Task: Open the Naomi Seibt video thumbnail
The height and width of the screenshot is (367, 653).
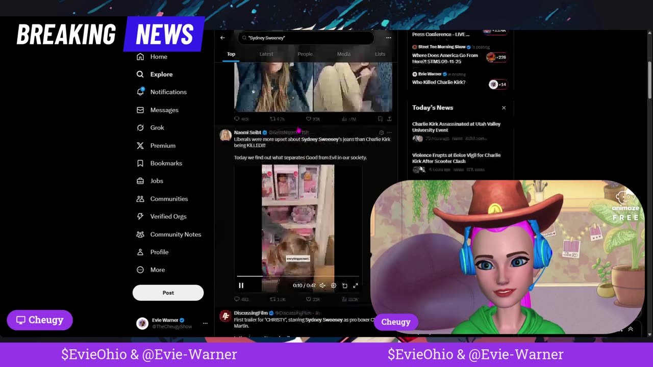Action: click(x=298, y=228)
